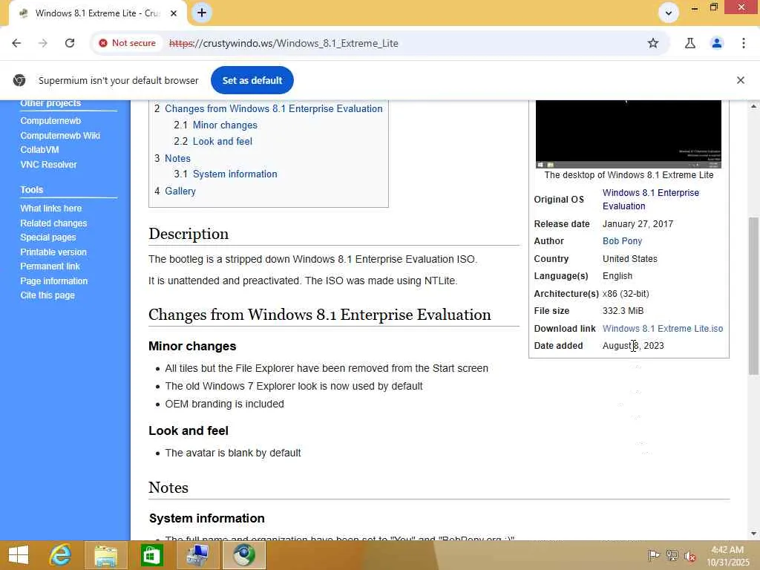Close the Windows 8.1 Extreme Lite tab
Screen dimensions: 760x570
click(x=174, y=13)
